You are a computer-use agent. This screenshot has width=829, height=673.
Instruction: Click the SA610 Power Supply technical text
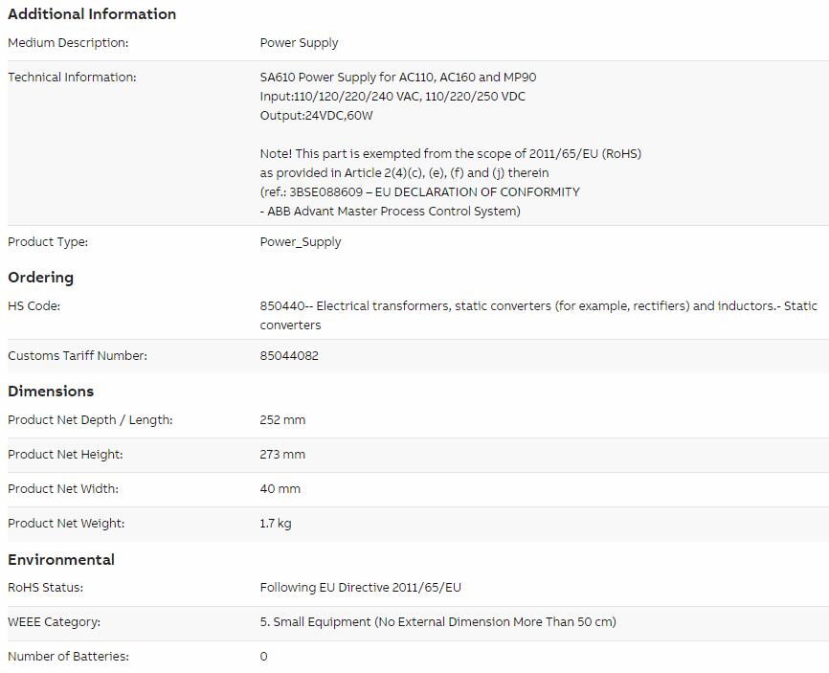coord(398,78)
